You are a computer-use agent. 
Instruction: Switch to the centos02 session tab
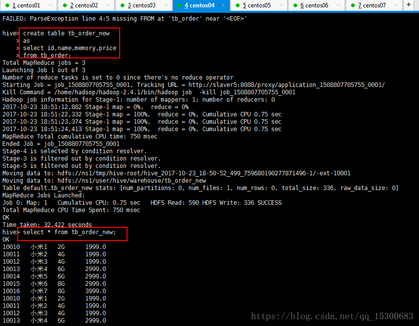[x=86, y=5]
